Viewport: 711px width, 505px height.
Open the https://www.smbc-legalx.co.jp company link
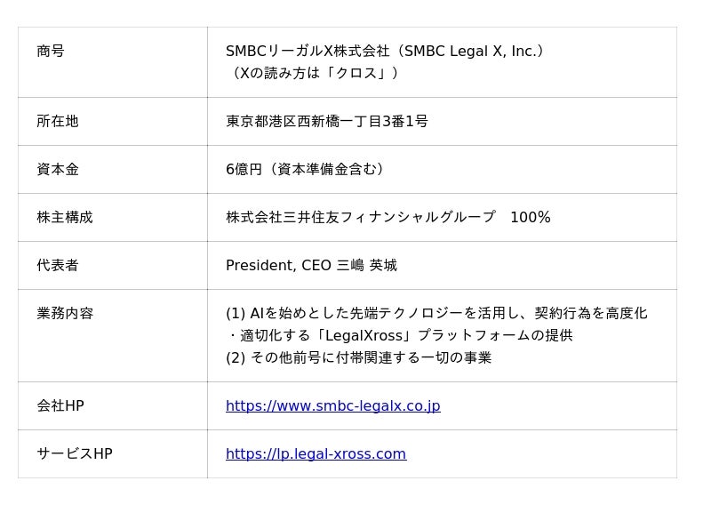tap(332, 406)
